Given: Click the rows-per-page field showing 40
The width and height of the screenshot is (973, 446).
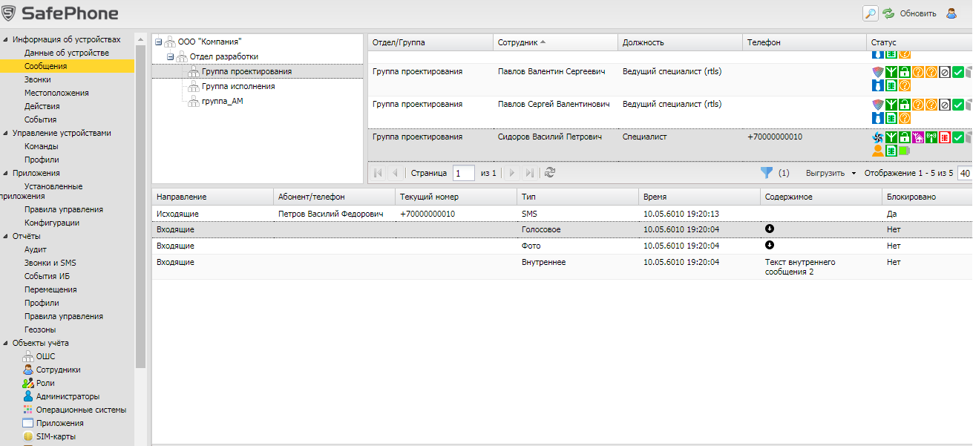Looking at the screenshot, I should pyautogui.click(x=964, y=173).
